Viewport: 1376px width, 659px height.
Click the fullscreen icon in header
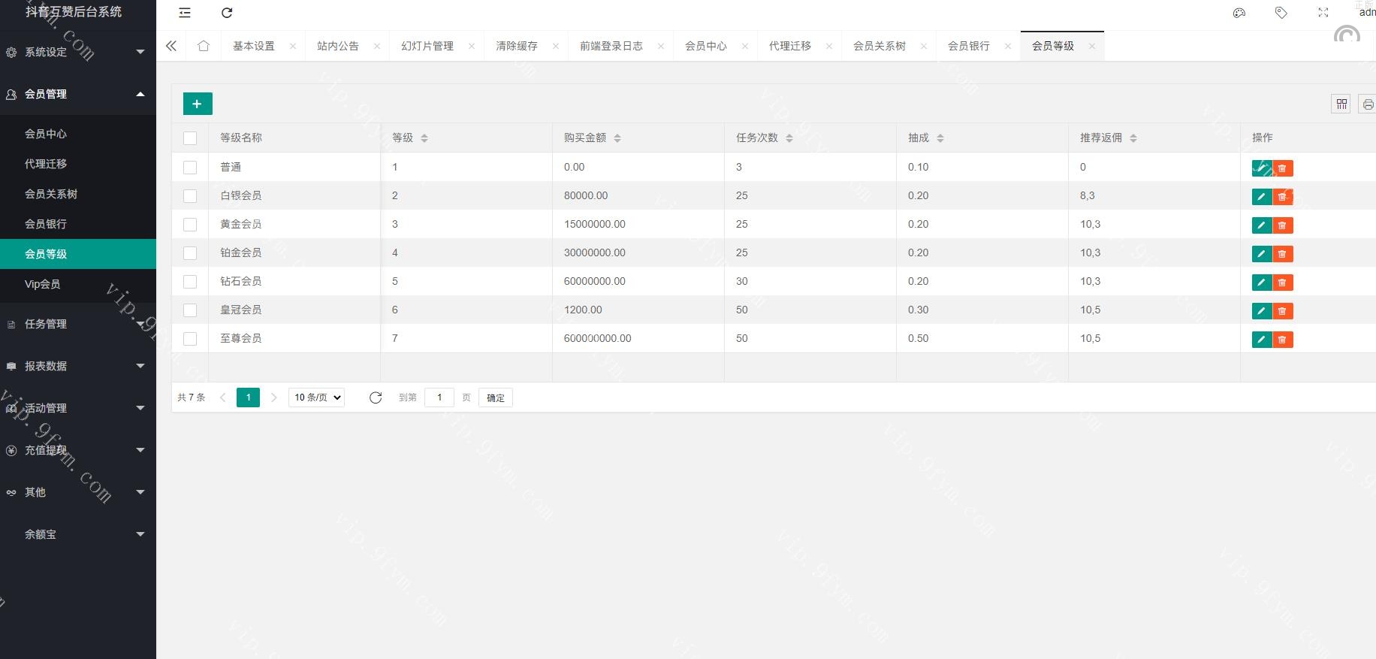click(1323, 13)
